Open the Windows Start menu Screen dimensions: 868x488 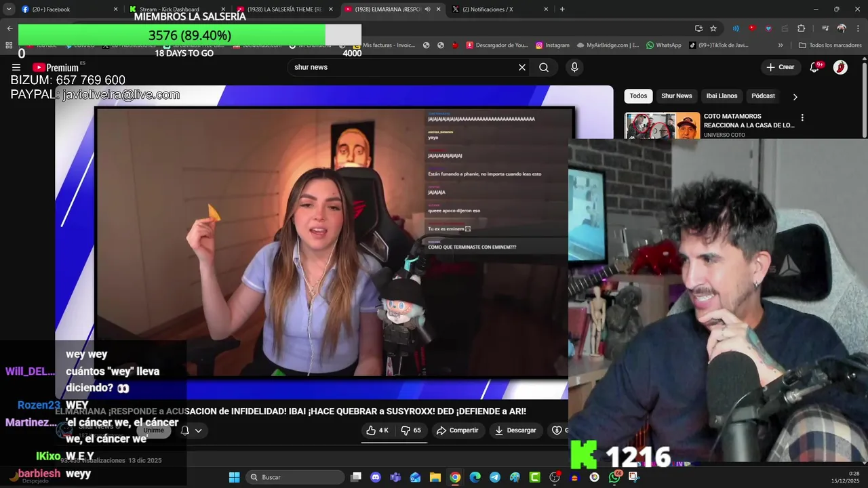click(x=234, y=477)
